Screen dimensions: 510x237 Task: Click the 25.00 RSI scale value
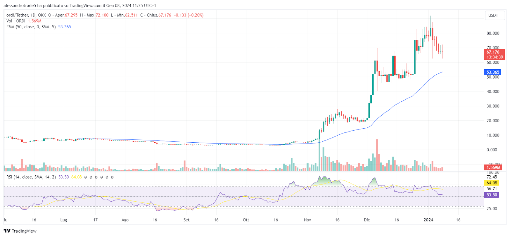point(492,209)
